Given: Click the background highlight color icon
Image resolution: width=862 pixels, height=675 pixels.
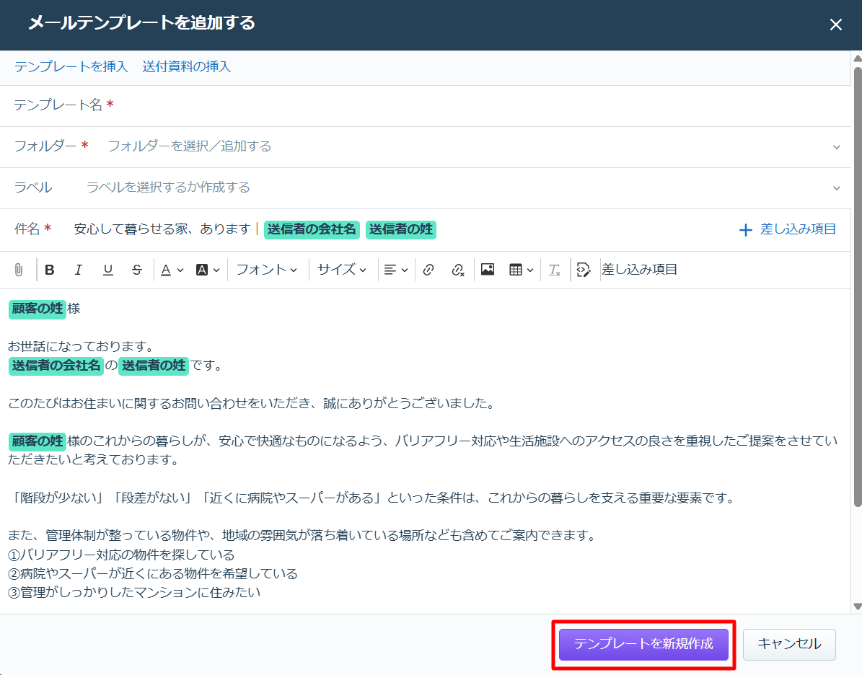Looking at the screenshot, I should click(x=202, y=270).
